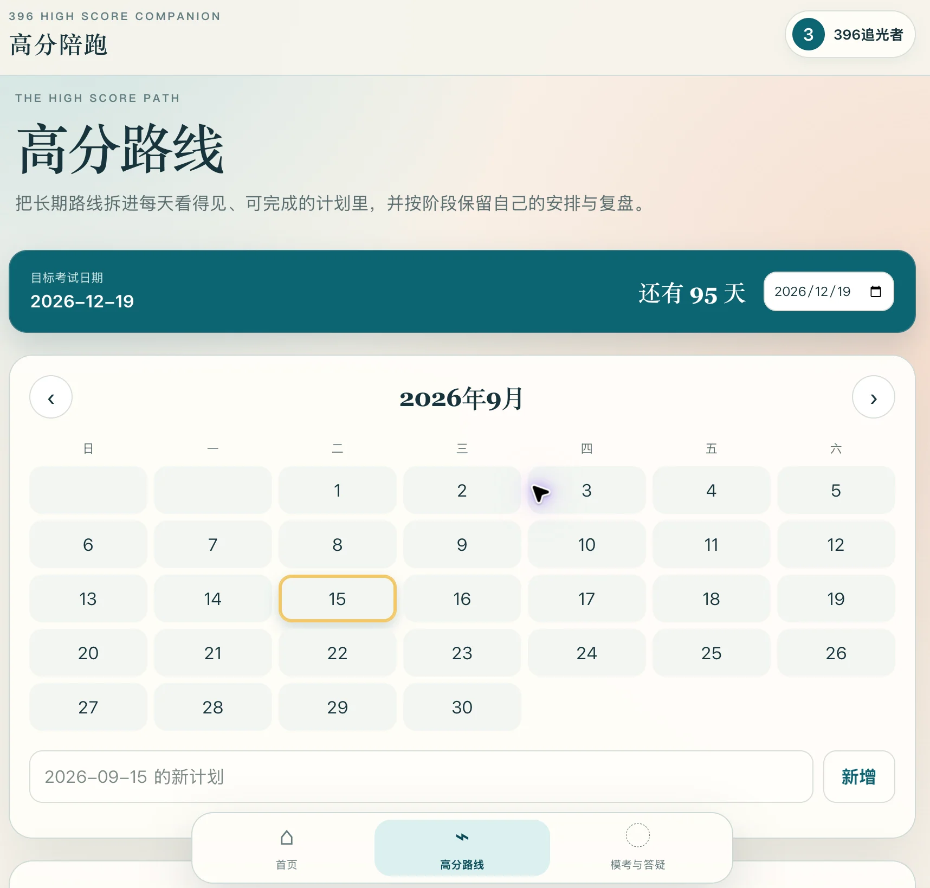This screenshot has width=930, height=888.
Task: Go to previous month with left chevron
Action: [x=51, y=397]
